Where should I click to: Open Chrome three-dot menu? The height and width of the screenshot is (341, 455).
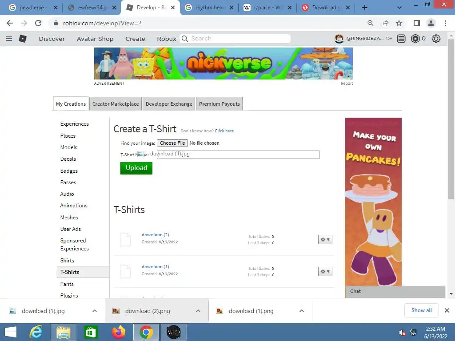pos(445,23)
